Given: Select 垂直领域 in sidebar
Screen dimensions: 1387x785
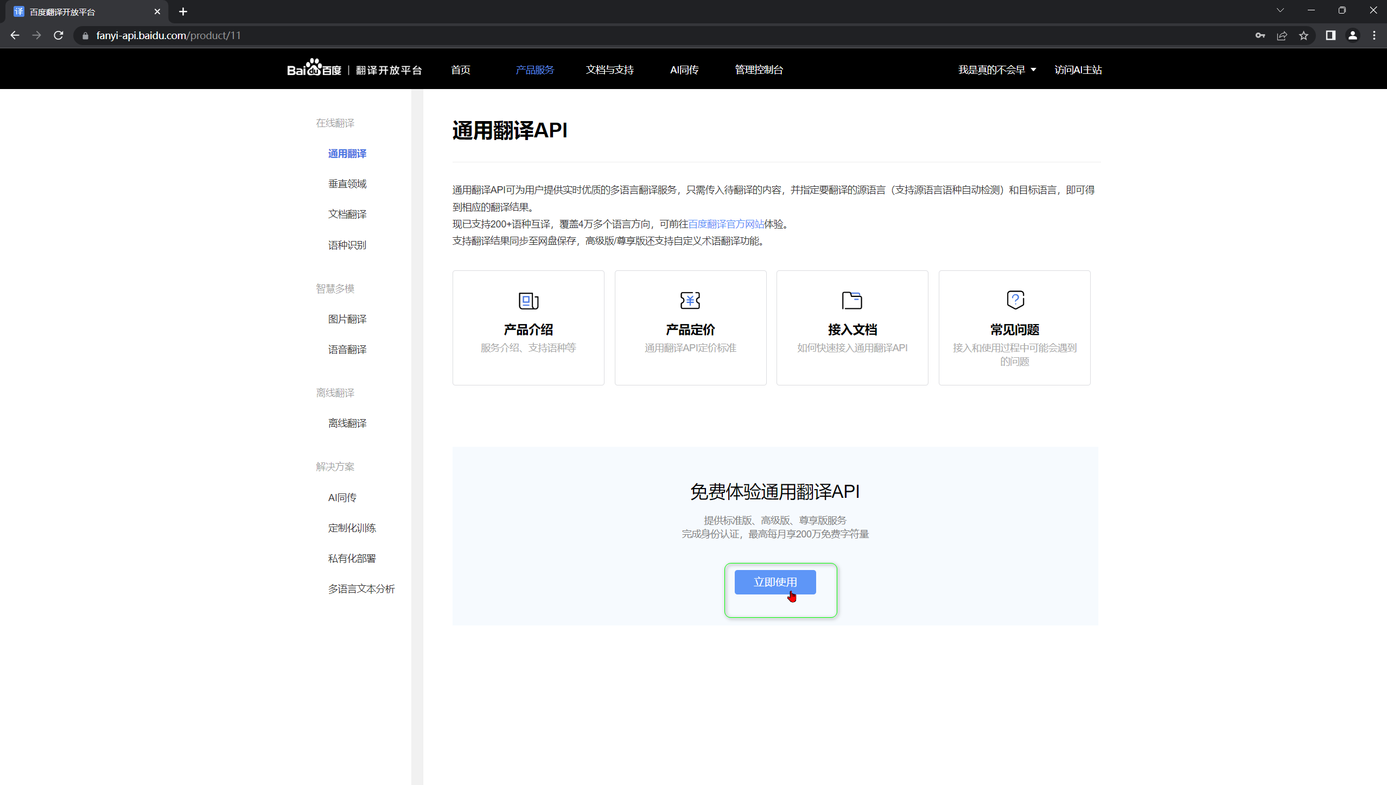Looking at the screenshot, I should click(x=347, y=184).
